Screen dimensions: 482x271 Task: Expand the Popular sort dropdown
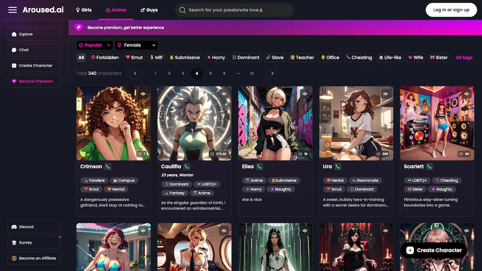pyautogui.click(x=95, y=45)
